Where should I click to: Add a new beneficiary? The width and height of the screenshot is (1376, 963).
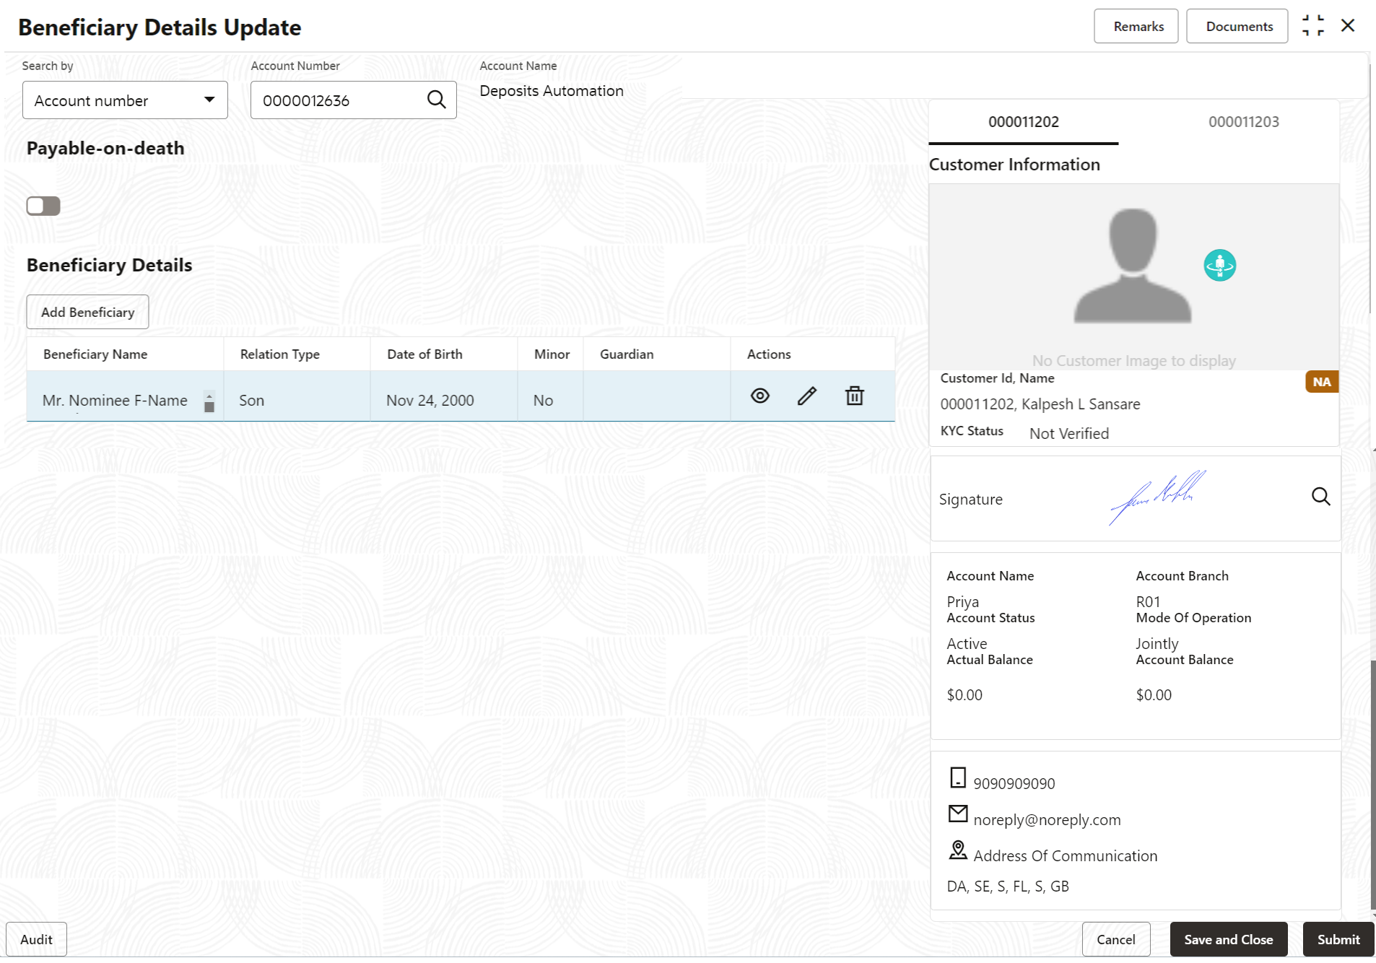[87, 312]
